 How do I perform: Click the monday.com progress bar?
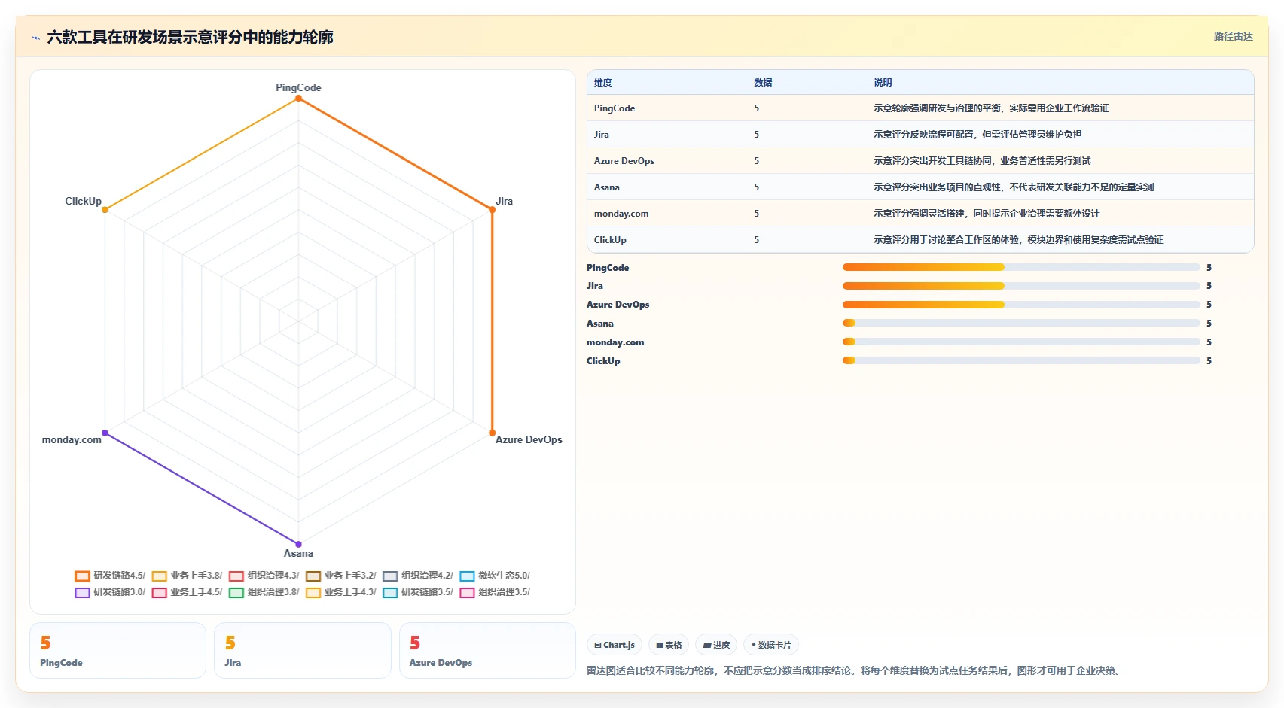point(1020,342)
